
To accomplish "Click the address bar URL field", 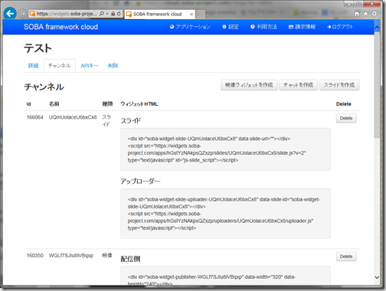I will point(67,14).
